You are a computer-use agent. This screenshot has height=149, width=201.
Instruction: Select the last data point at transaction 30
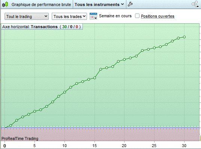[184, 37]
